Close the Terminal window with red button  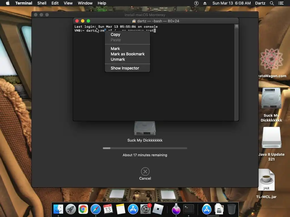click(x=77, y=21)
